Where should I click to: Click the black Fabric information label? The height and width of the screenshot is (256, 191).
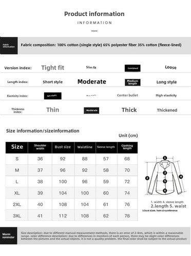coord(9,46)
